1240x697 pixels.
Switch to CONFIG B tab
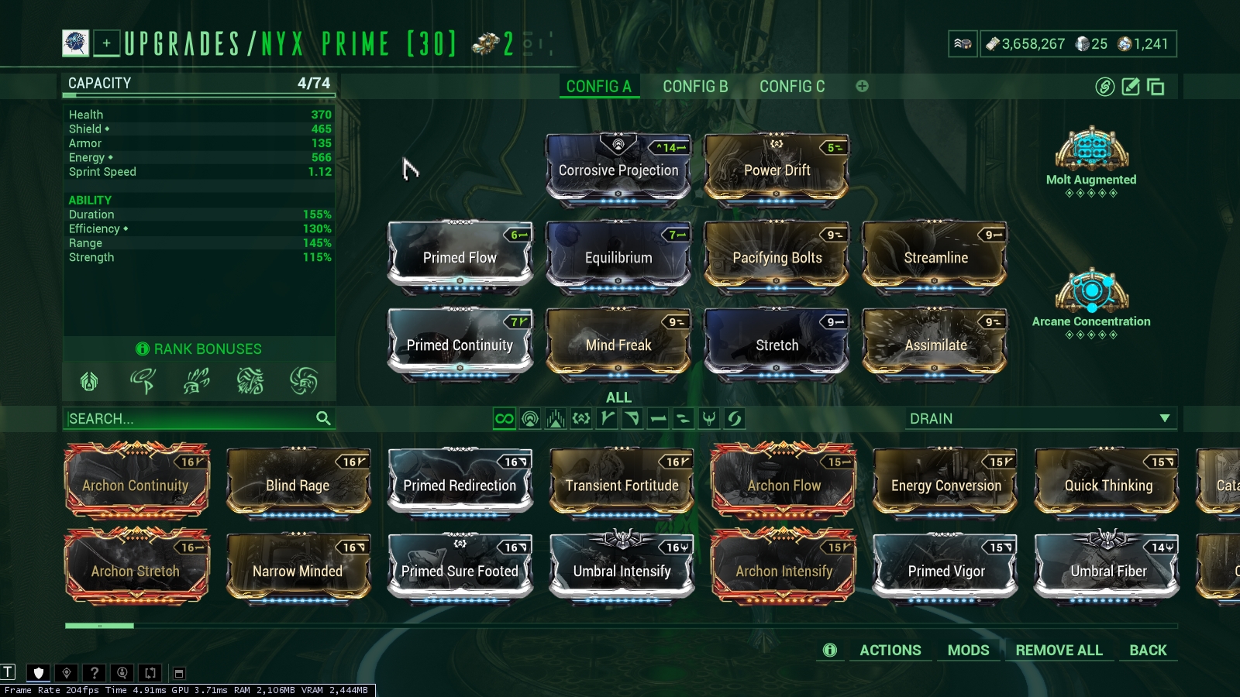pos(695,87)
